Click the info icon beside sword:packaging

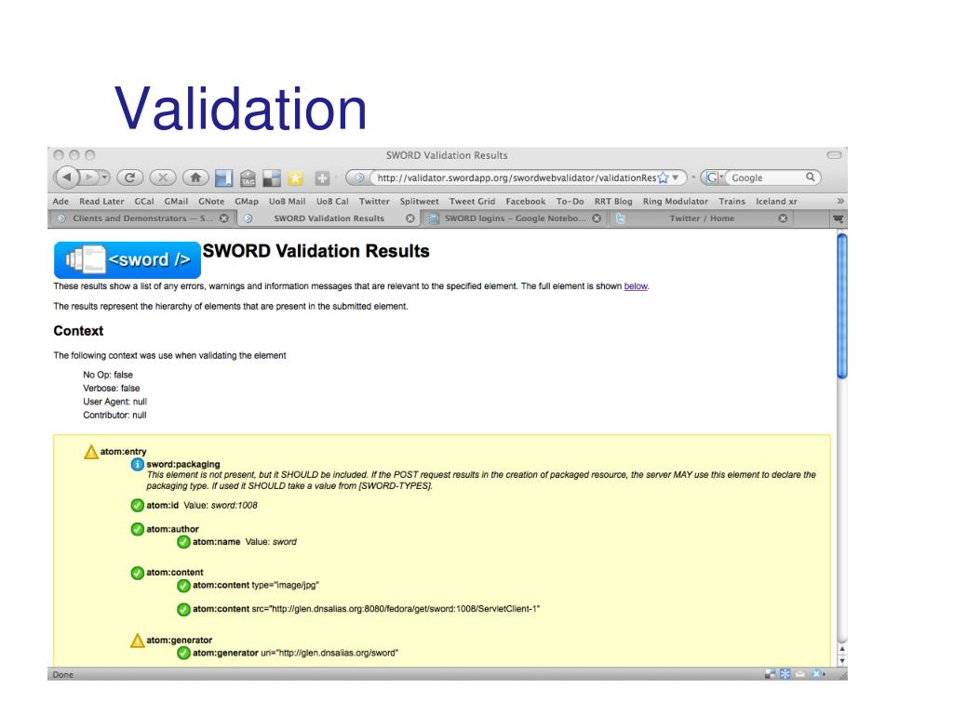point(138,465)
